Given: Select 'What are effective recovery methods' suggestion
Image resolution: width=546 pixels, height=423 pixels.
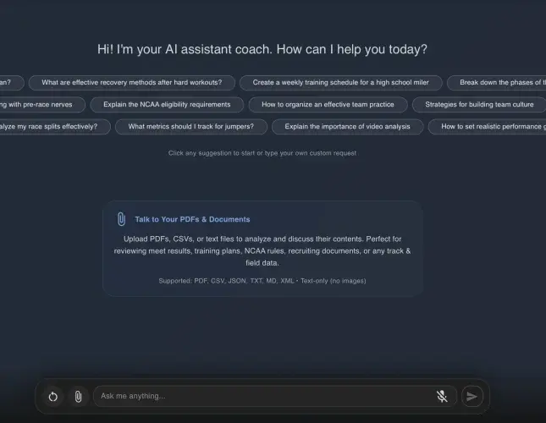Looking at the screenshot, I should tap(131, 83).
